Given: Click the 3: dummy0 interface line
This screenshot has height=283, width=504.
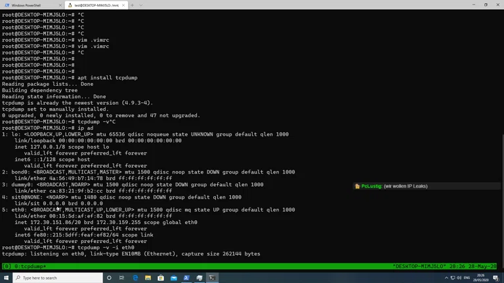Looking at the screenshot, I should (133, 185).
